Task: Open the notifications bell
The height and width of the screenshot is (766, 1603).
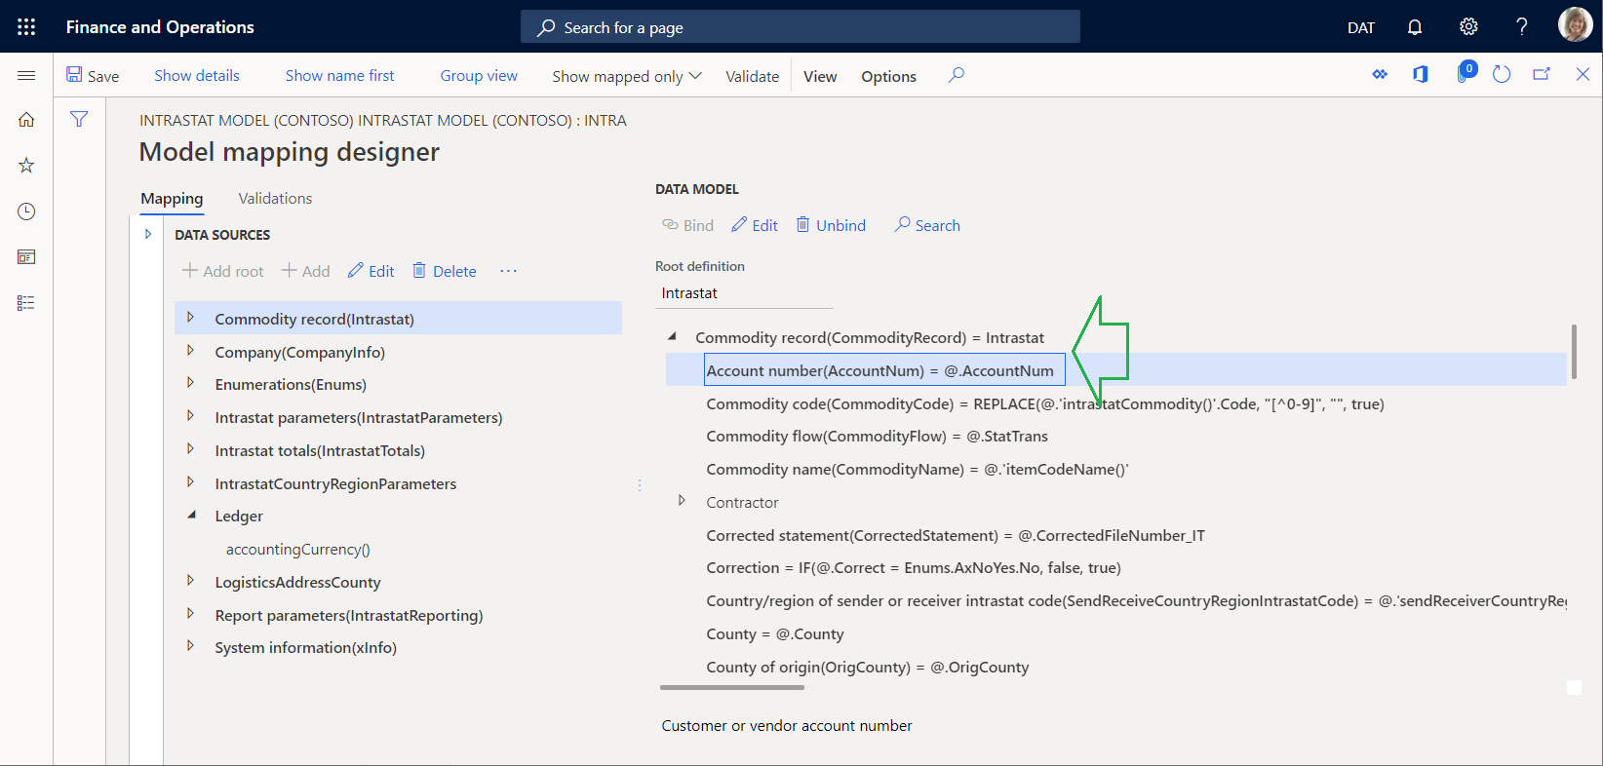Action: (x=1415, y=27)
